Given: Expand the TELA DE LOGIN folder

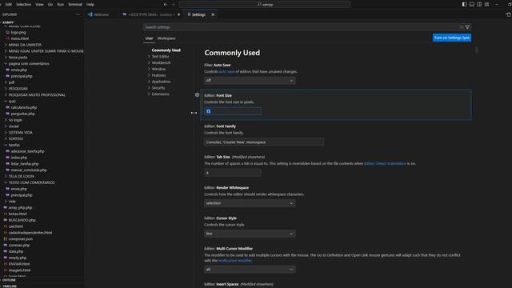Looking at the screenshot, I should pos(22,176).
